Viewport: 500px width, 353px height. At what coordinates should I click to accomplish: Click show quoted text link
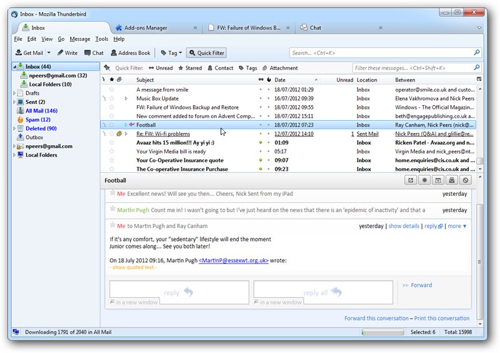[x=133, y=267]
